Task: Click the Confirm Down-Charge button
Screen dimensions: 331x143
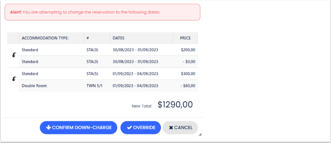Action: pyautogui.click(x=78, y=128)
